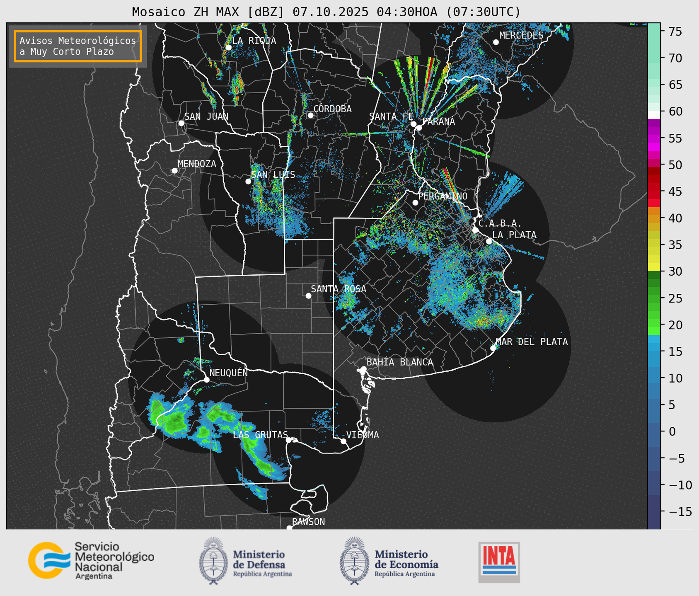
Task: Click the Santa Rosa city marker dot
Action: click(x=308, y=296)
